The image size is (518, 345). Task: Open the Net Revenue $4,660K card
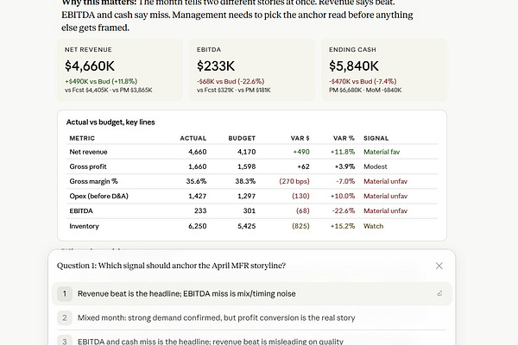click(120, 70)
